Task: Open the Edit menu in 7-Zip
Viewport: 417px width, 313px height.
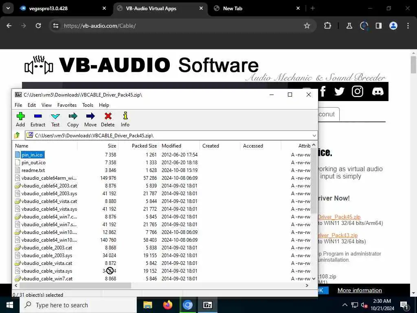Action: click(32, 105)
